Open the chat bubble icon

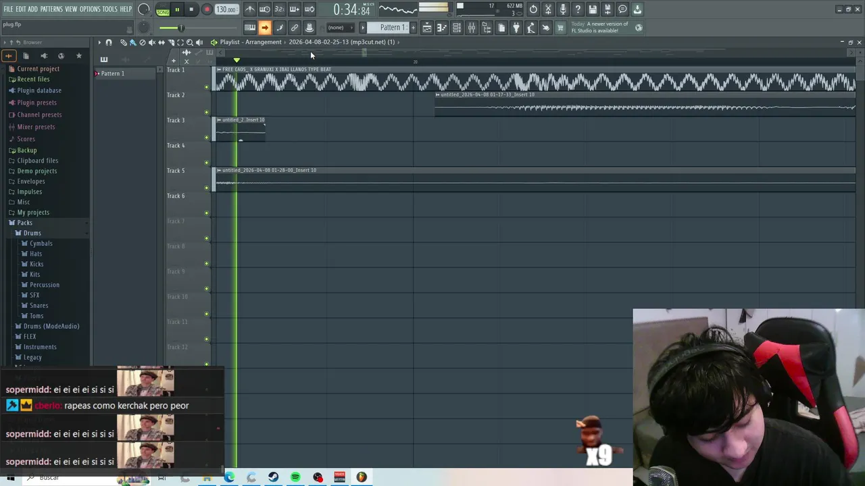[x=622, y=9]
